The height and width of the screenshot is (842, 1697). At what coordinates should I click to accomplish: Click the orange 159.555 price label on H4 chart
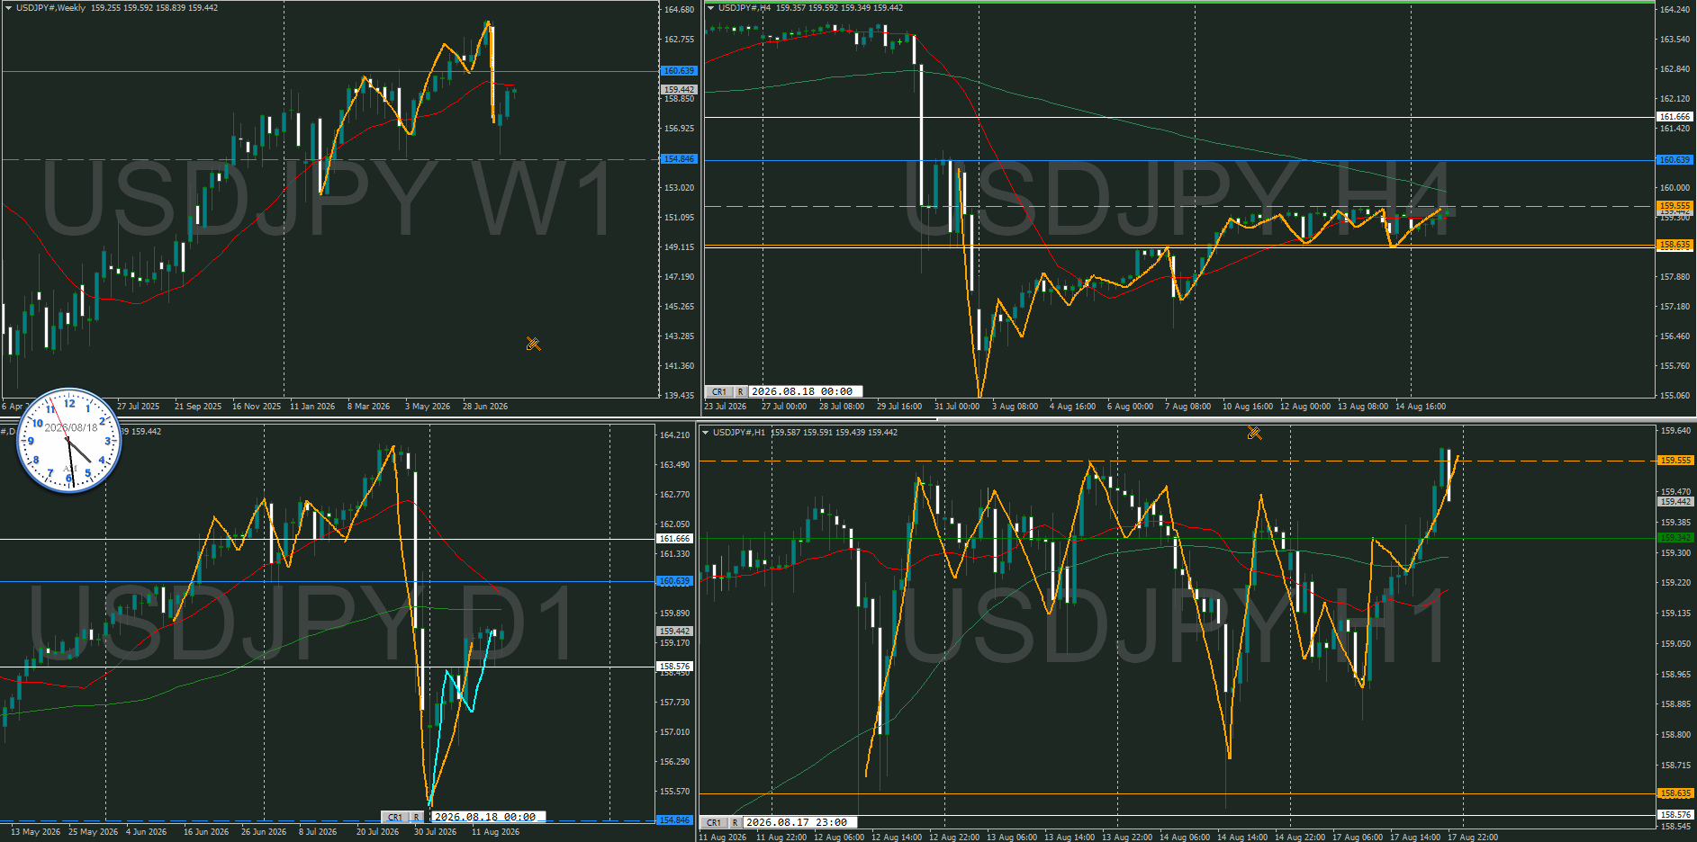[1674, 206]
